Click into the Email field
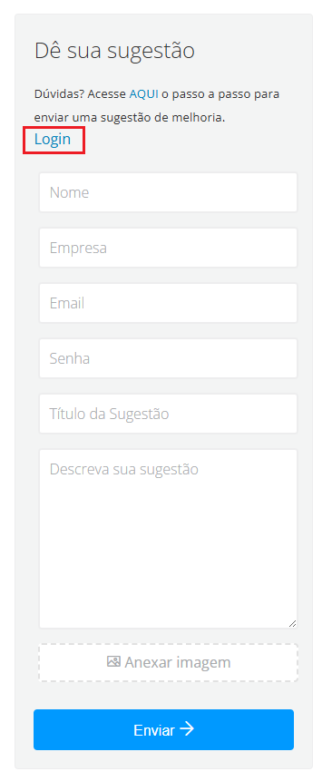The height and width of the screenshot is (781, 332). click(168, 303)
